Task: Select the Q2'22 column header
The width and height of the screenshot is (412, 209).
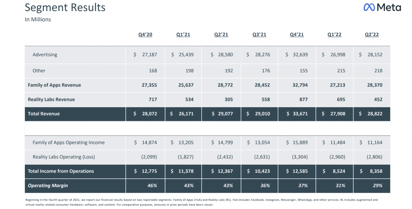Action: click(x=372, y=35)
